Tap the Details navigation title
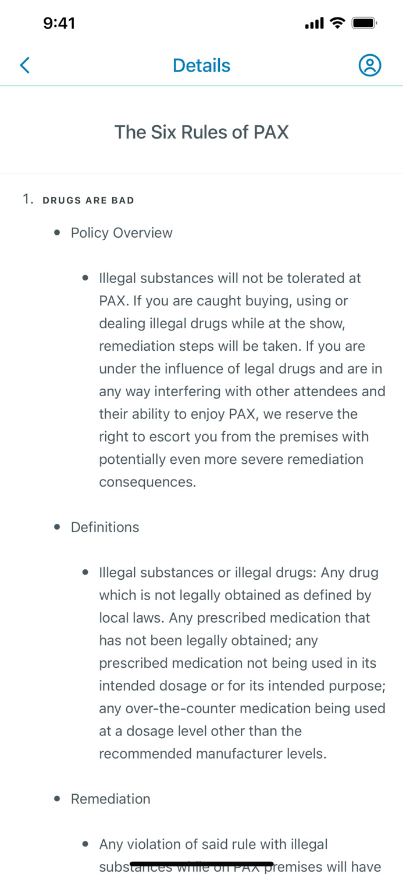The image size is (403, 874). [201, 65]
